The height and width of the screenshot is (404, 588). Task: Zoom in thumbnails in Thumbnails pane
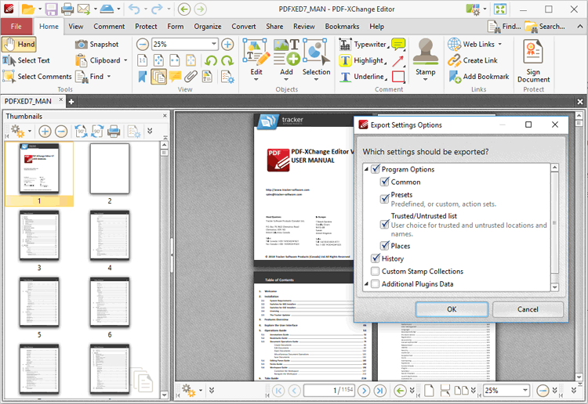[45, 132]
